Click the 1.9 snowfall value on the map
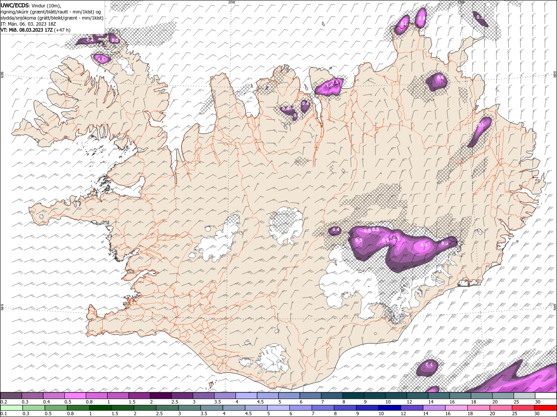Viewport: 557px width, 417px height. point(335,82)
